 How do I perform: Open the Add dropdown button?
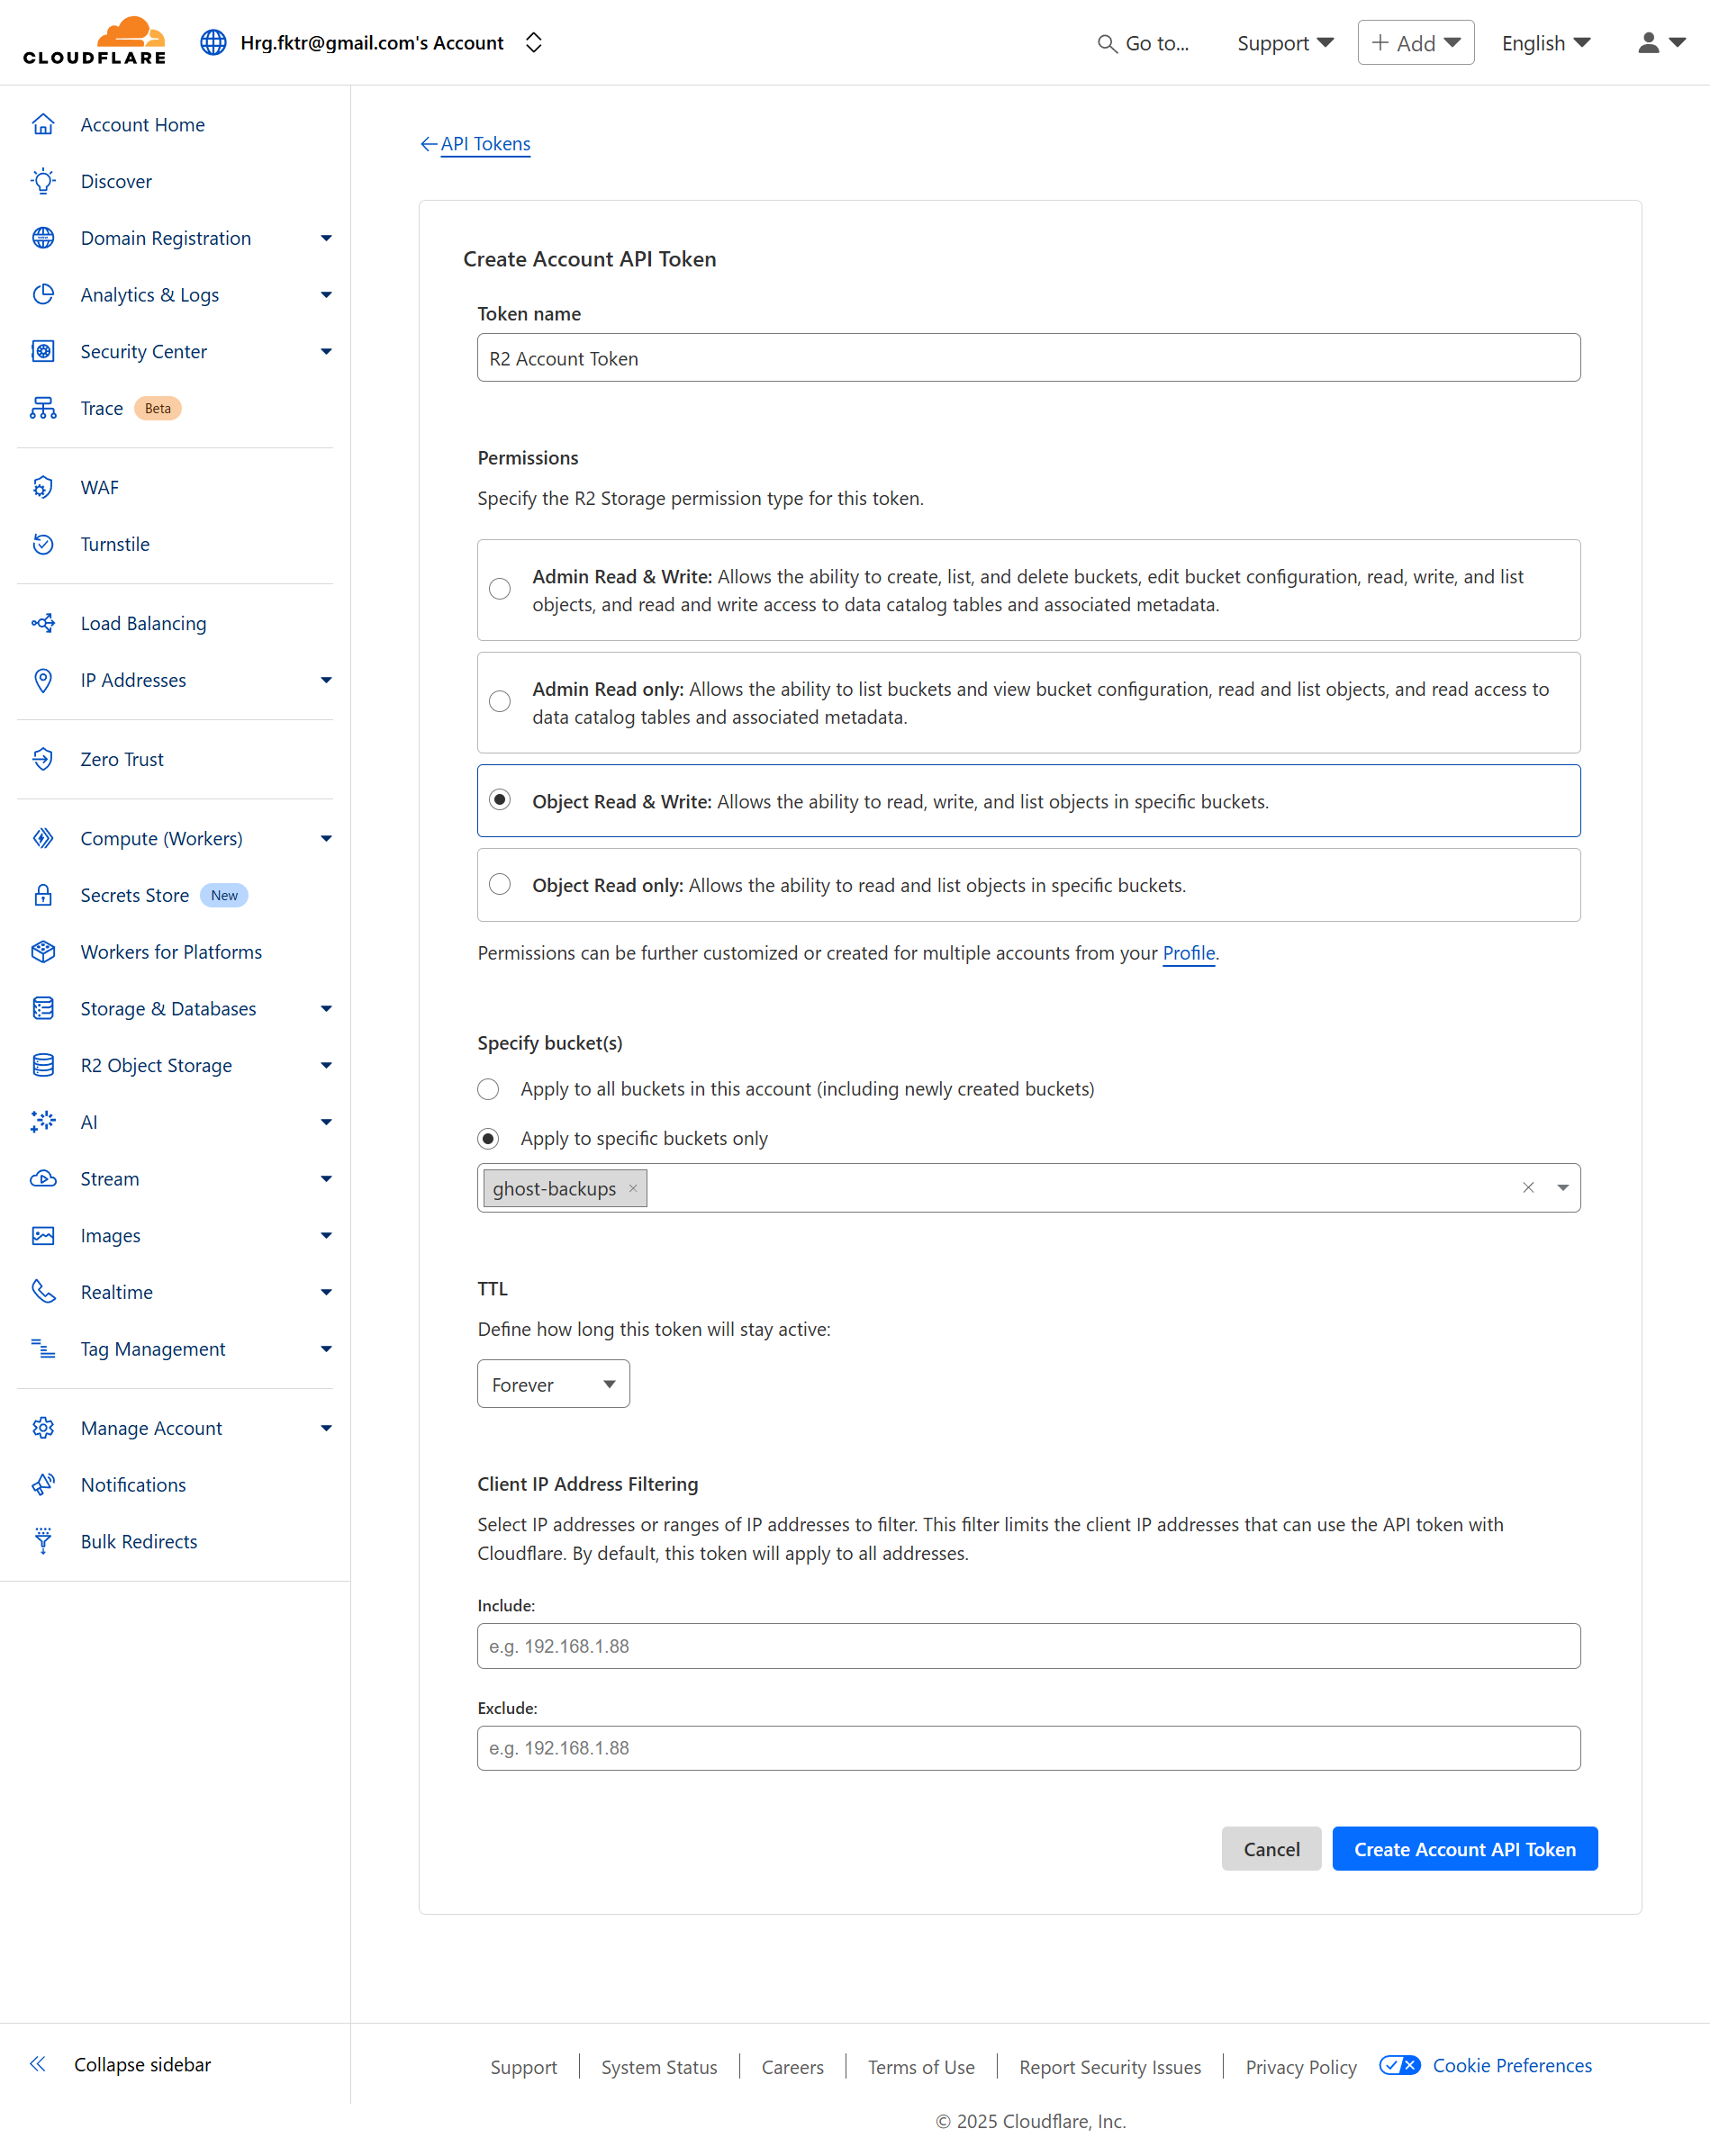point(1415,43)
